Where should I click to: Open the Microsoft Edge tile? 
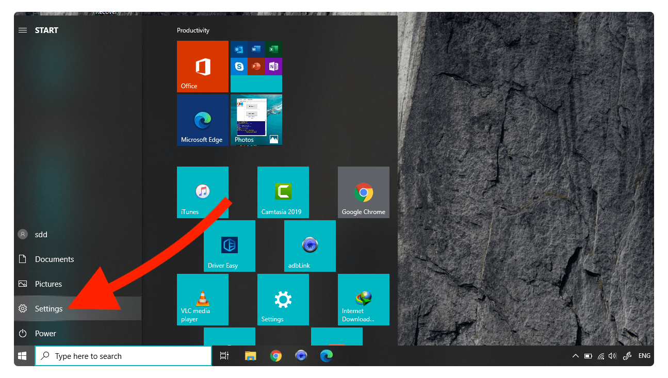[202, 120]
